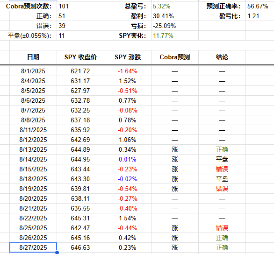
Task: Select the 涨 prediction for 8/13/2025
Action: tap(175, 149)
